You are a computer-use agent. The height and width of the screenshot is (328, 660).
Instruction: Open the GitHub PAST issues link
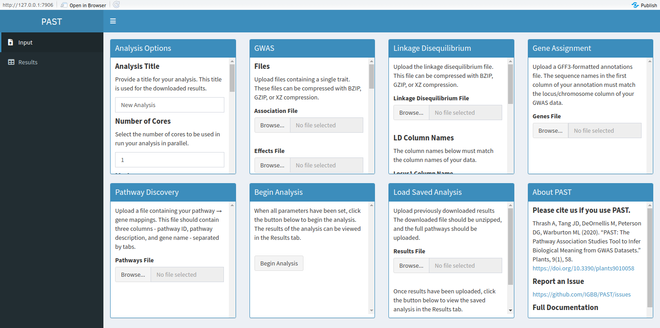582,294
